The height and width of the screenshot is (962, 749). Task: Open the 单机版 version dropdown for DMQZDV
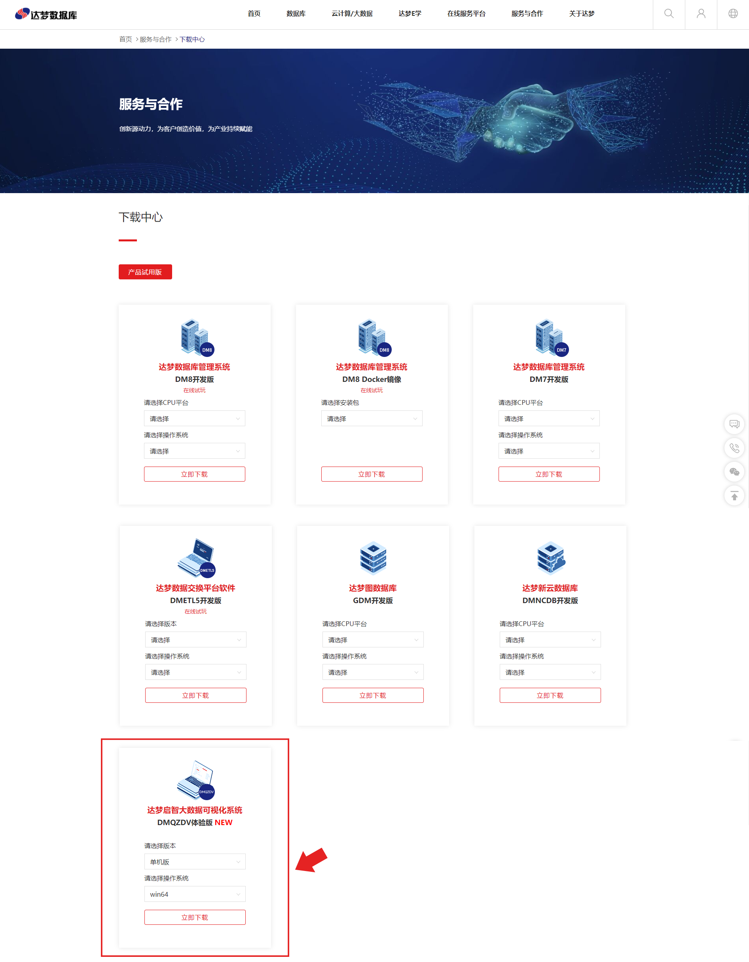pyautogui.click(x=195, y=861)
